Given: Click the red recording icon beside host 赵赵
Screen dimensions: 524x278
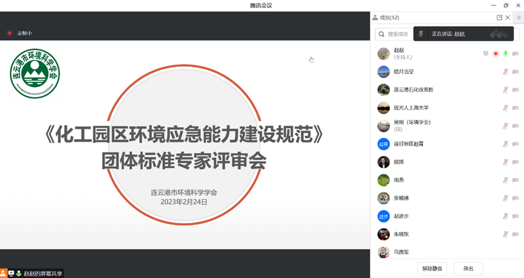Looking at the screenshot, I should pos(496,54).
